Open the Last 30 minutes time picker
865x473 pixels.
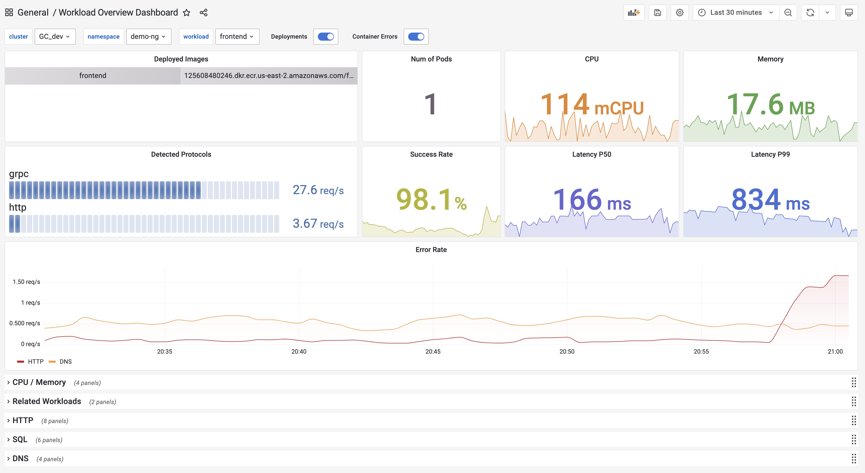click(x=736, y=13)
